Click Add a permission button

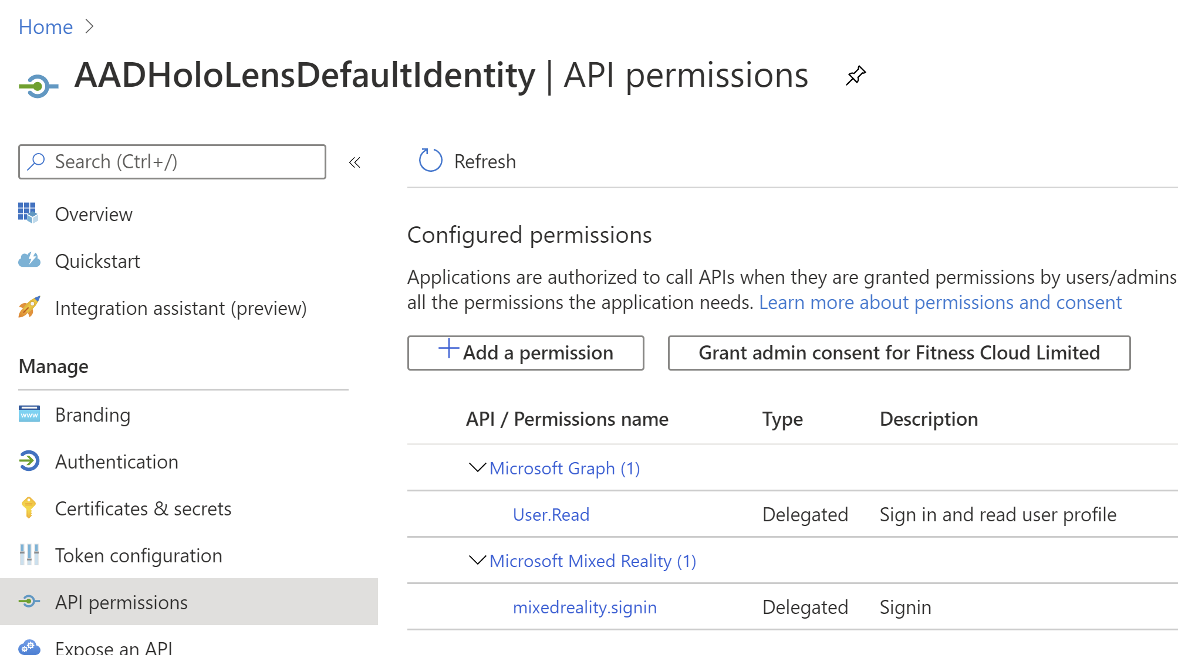click(526, 353)
